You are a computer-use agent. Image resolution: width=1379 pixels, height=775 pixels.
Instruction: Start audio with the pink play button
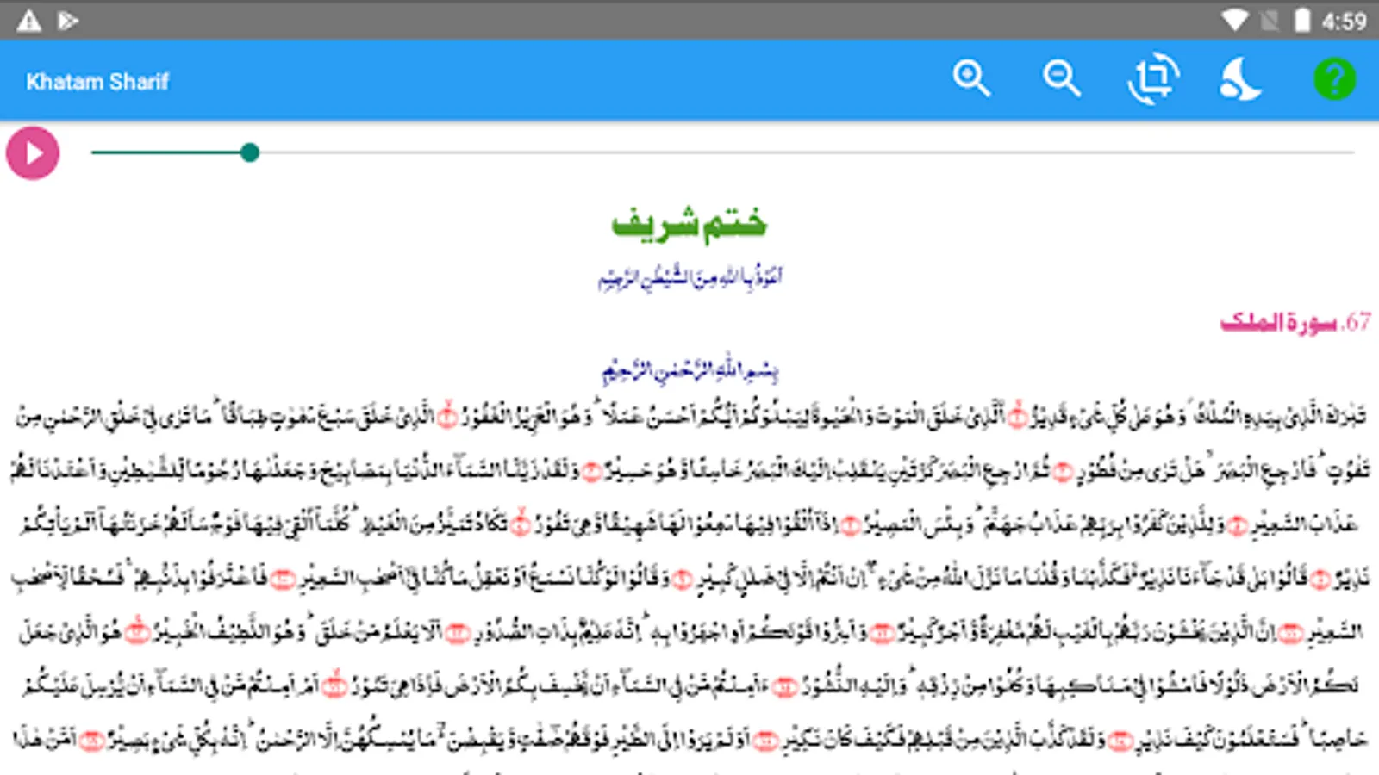(33, 153)
